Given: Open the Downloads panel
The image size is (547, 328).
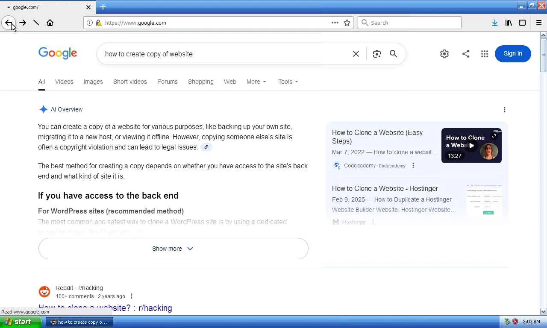Looking at the screenshot, I should pos(495,23).
